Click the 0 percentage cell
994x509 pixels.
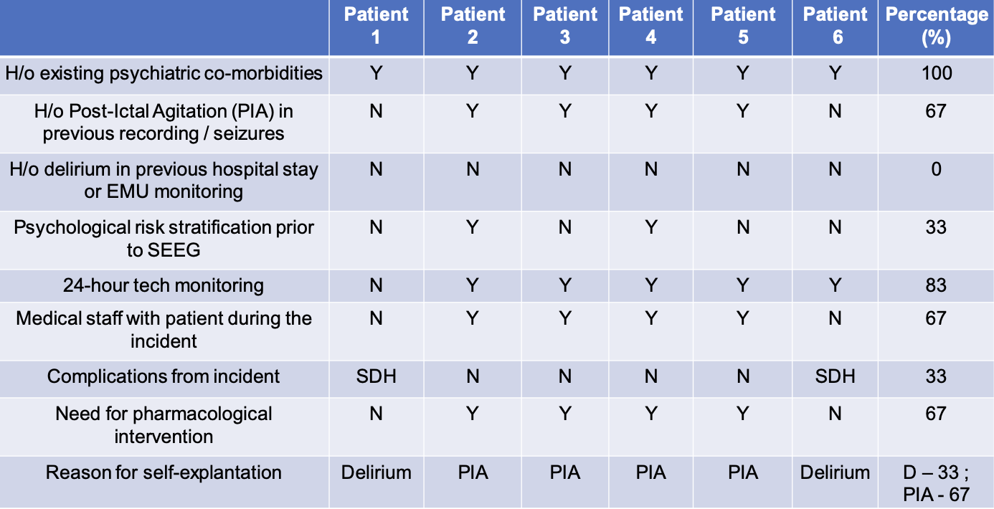coord(936,170)
